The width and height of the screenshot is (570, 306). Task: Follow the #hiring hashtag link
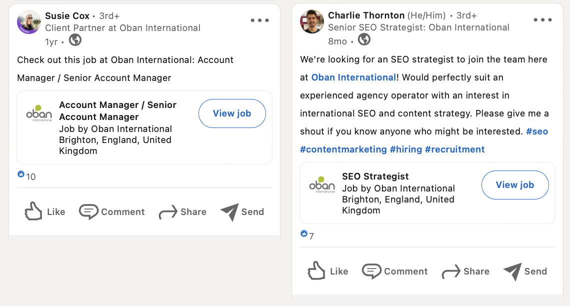(405, 149)
